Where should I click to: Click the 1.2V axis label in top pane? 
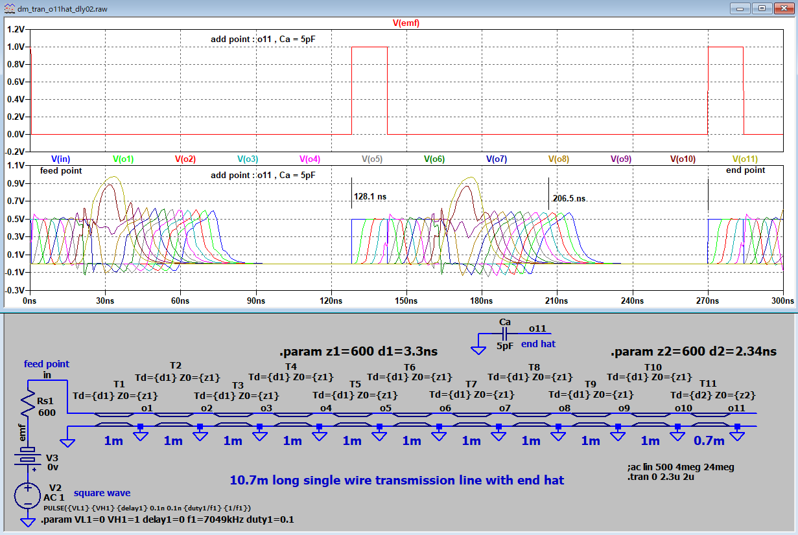click(16, 30)
